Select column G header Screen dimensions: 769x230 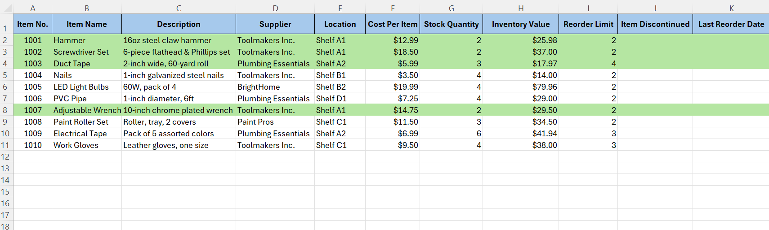click(x=451, y=8)
